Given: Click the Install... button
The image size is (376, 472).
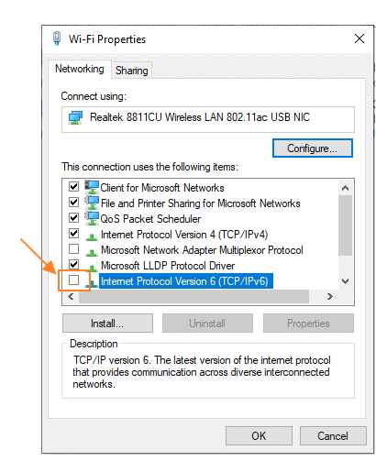Looking at the screenshot, I should click(x=107, y=324).
